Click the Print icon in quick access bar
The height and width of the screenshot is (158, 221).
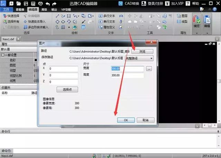pyautogui.click(x=40, y=3)
